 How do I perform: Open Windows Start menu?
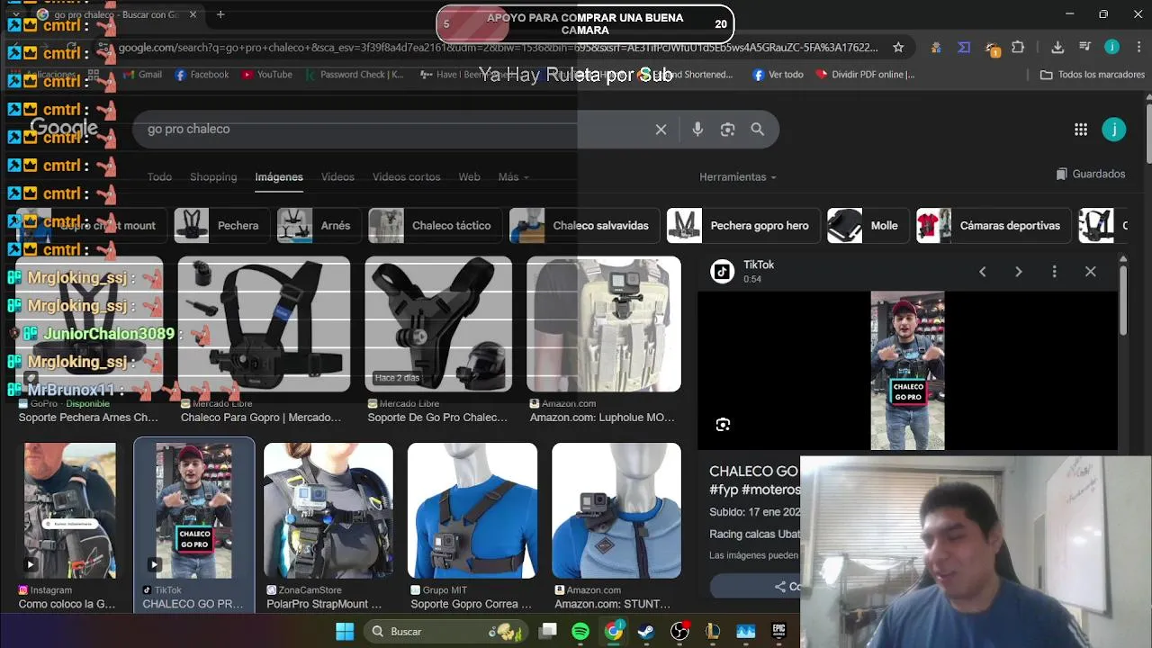click(x=345, y=632)
